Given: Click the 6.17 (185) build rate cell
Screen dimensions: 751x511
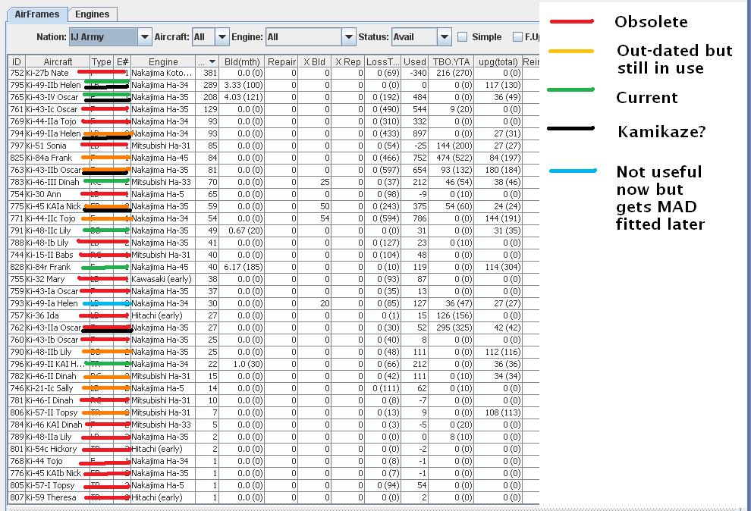Looking at the screenshot, I should pyautogui.click(x=242, y=267).
